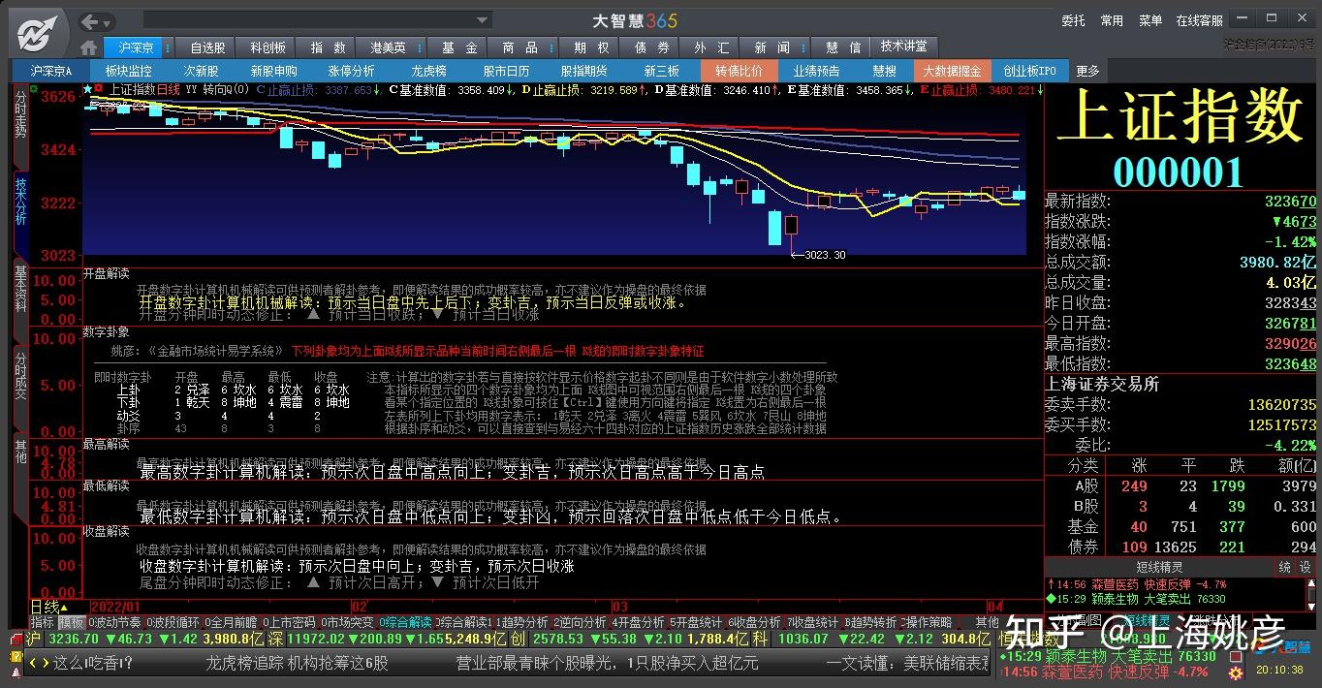Open the home page icon
Image resolution: width=1322 pixels, height=688 pixels.
89,47
